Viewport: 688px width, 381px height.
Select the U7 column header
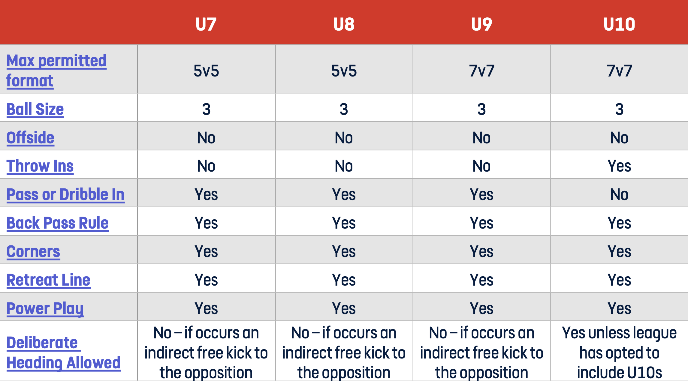click(206, 24)
